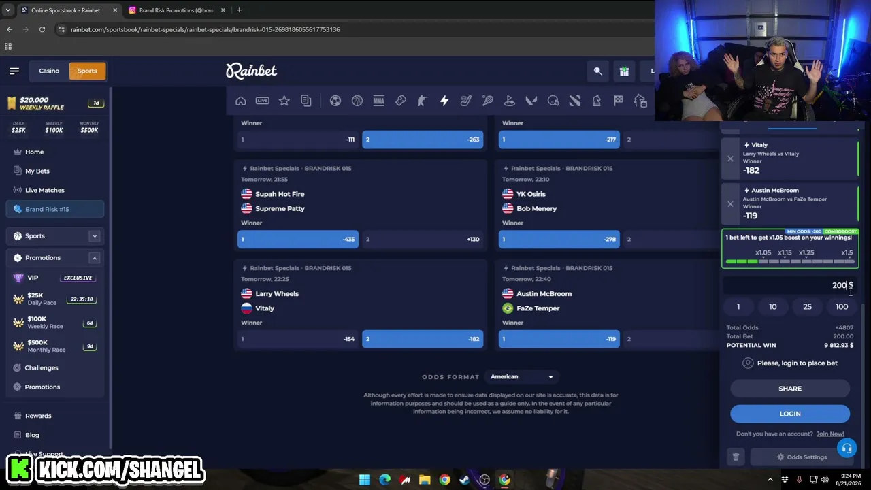Select the boxing glove sport icon
This screenshot has height=490, width=871.
point(401,101)
